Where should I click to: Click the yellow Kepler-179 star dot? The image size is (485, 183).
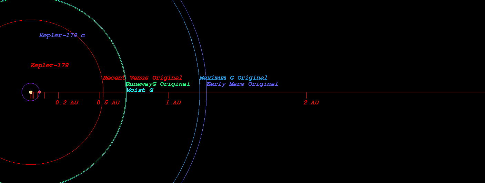[31, 92]
